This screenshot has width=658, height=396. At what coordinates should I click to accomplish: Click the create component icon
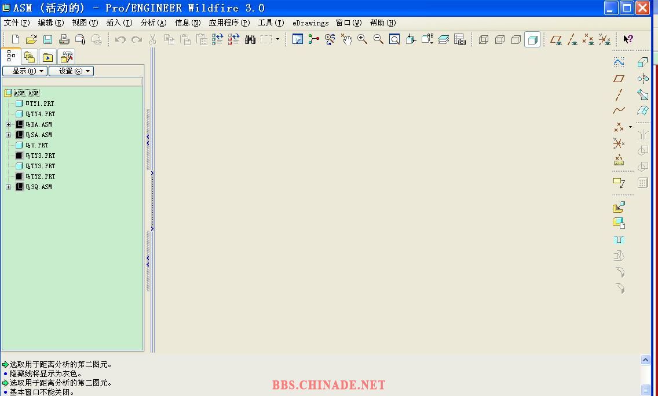[x=619, y=223]
